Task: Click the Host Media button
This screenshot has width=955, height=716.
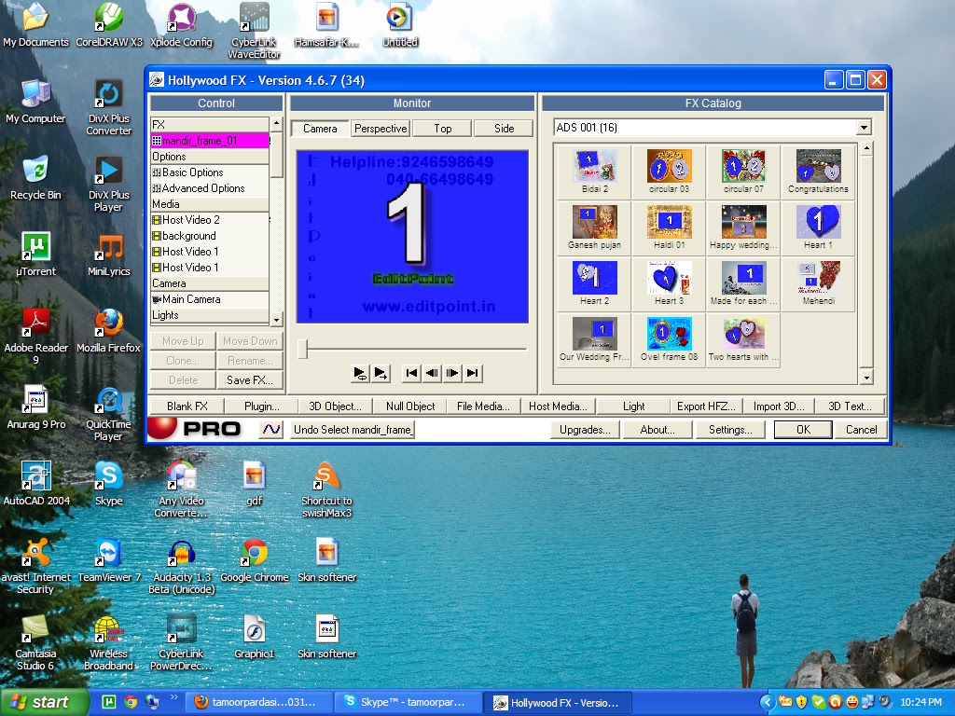Action: (x=558, y=406)
